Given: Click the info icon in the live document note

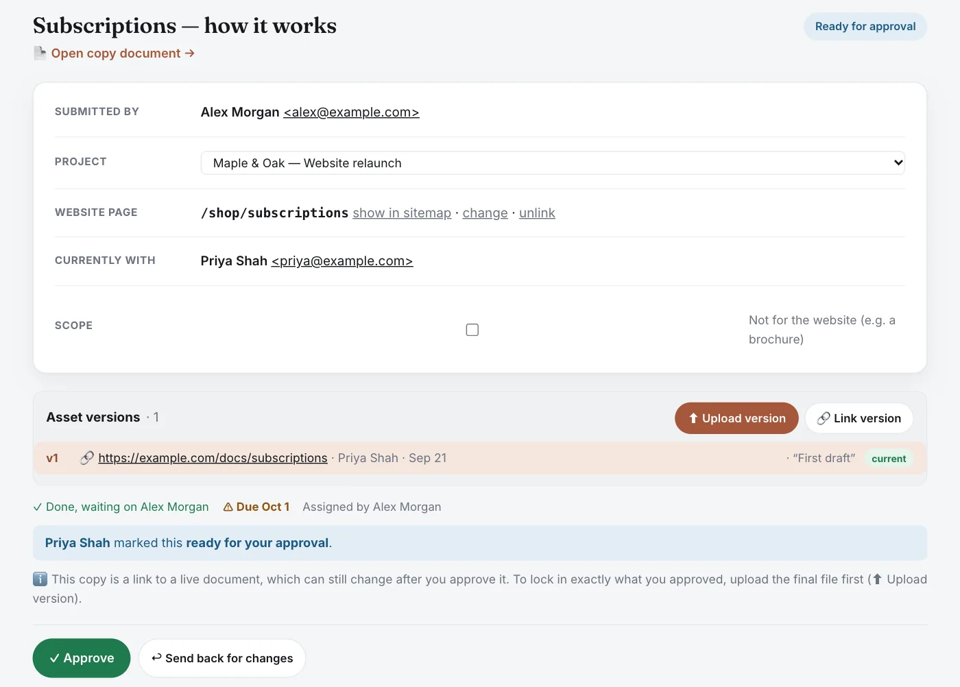Looking at the screenshot, I should 40,579.
